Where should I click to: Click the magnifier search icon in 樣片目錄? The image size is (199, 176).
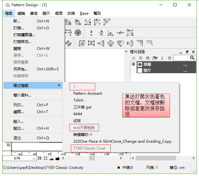click(x=192, y=58)
